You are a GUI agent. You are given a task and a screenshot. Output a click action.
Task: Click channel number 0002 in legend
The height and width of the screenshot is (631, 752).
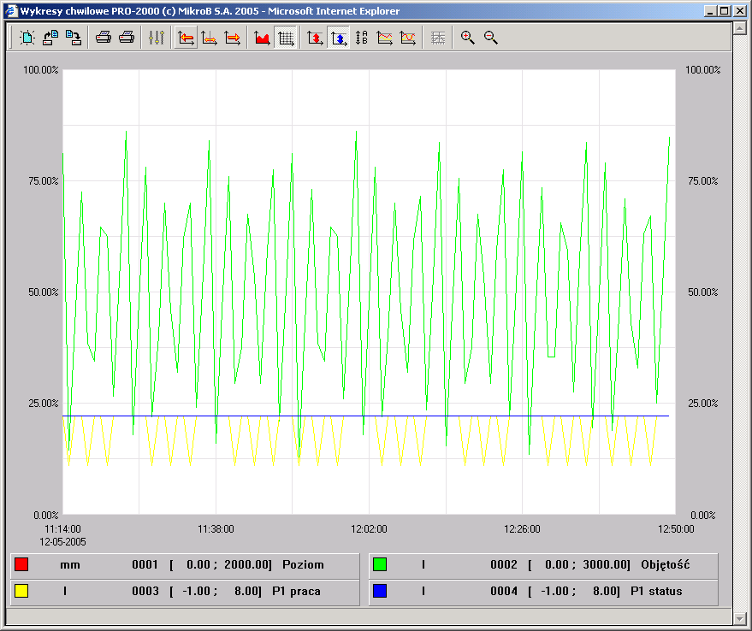tap(504, 565)
